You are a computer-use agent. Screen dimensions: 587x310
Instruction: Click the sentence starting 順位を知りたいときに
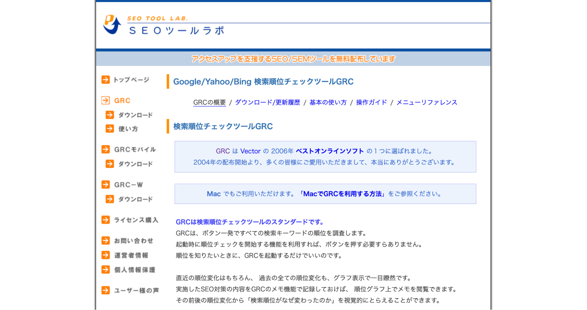point(260,255)
